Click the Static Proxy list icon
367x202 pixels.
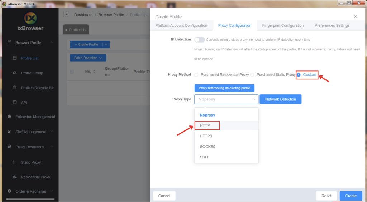(x=15, y=162)
